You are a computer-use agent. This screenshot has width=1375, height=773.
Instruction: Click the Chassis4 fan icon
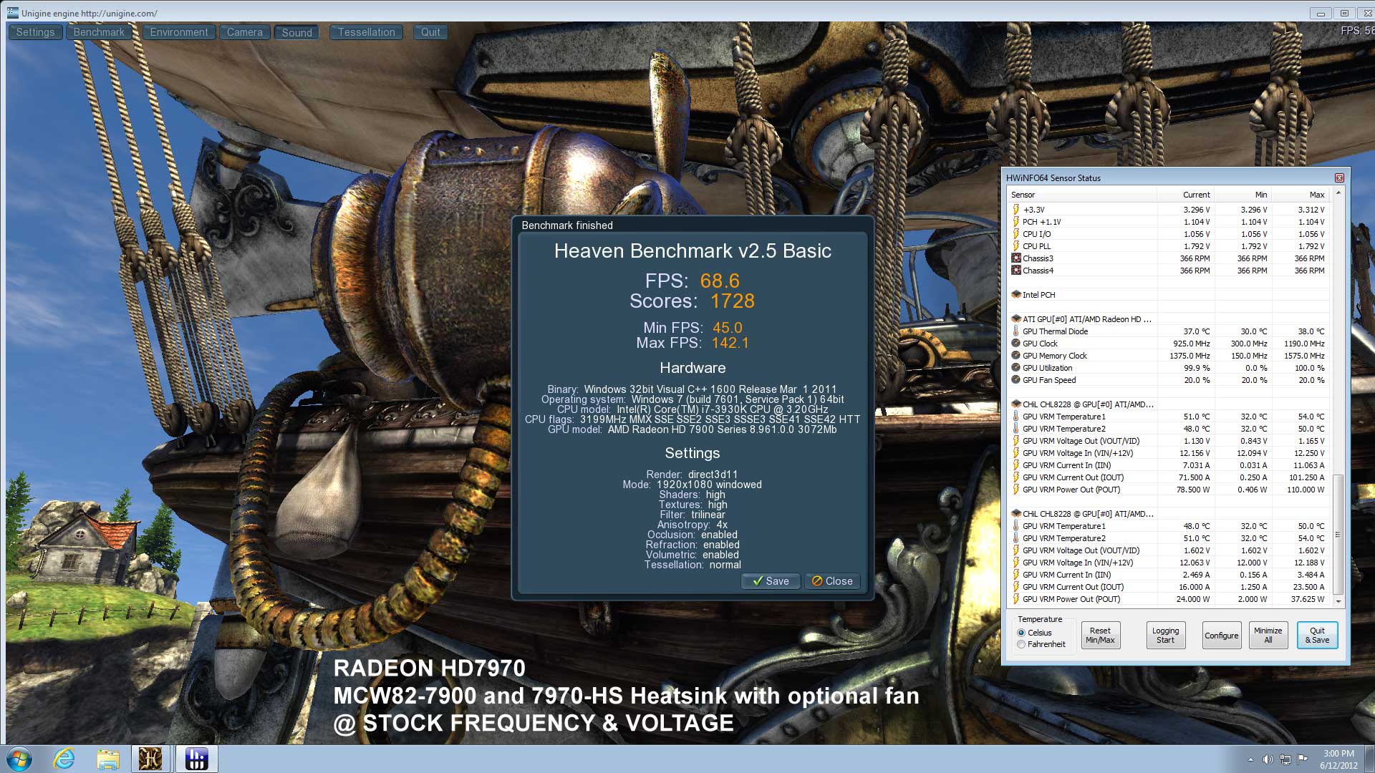pyautogui.click(x=1015, y=271)
